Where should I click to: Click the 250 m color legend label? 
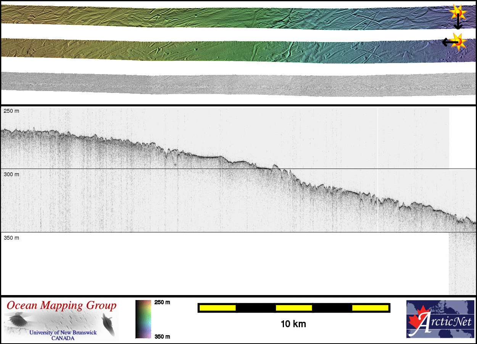(x=162, y=302)
